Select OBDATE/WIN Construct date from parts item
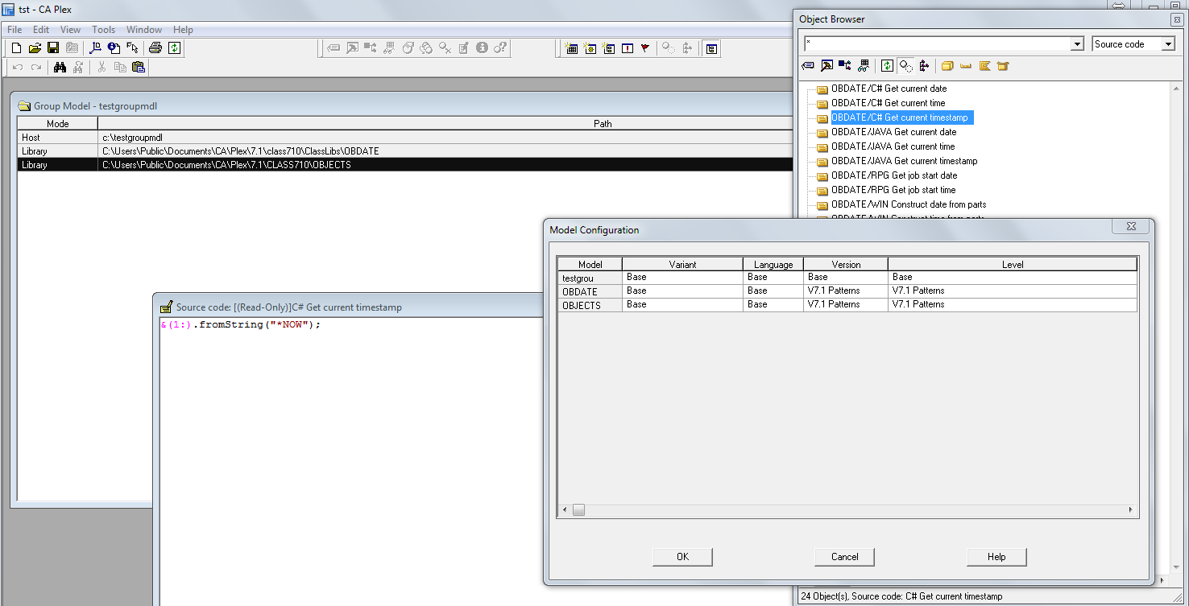 [x=909, y=204]
